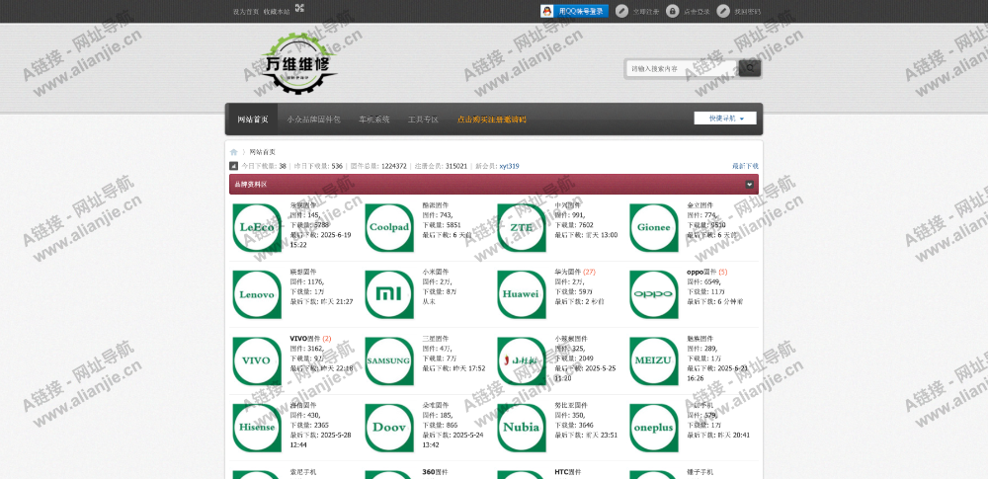The width and height of the screenshot is (988, 479).
Task: Open the MEIZU brand logo
Action: click(x=654, y=361)
